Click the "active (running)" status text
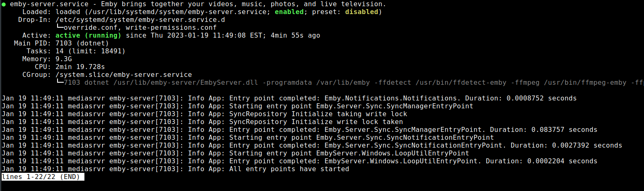The height and width of the screenshot is (191, 644). [x=88, y=36]
